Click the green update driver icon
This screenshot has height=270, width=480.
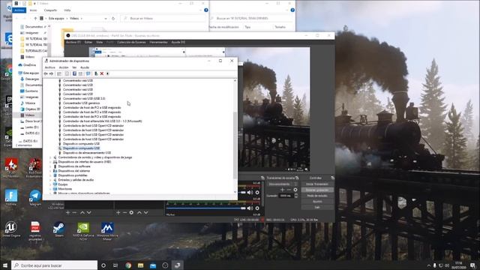(96, 73)
